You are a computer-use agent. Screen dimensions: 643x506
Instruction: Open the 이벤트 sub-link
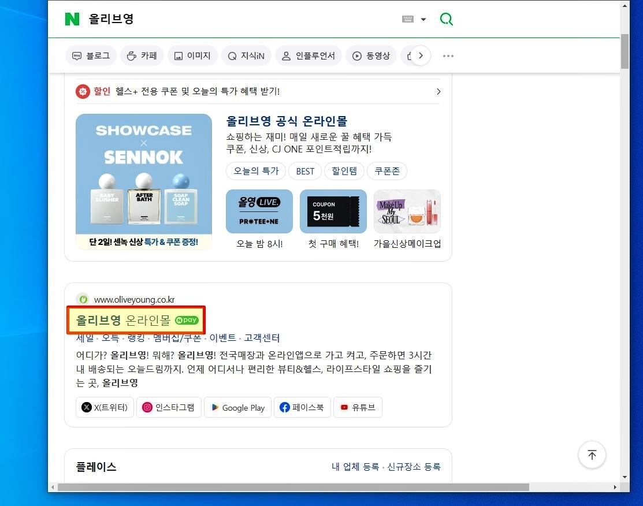point(222,338)
